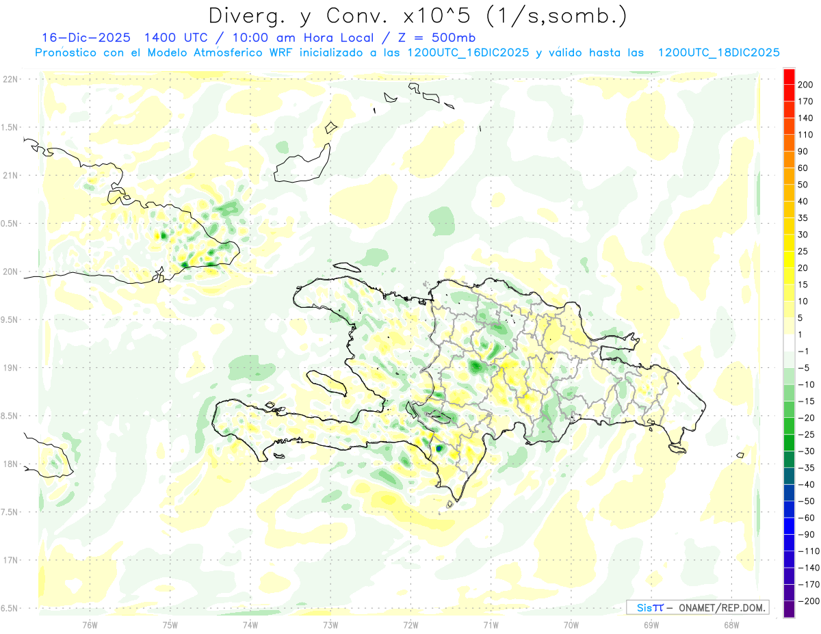Click the positive '110' legend value
Screen dimensions: 821x634
point(805,135)
